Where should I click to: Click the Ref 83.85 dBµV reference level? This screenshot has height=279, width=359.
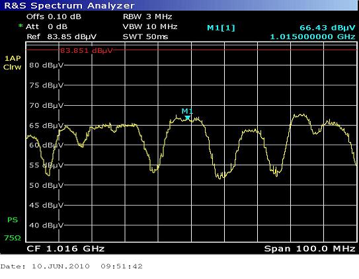pyautogui.click(x=61, y=36)
